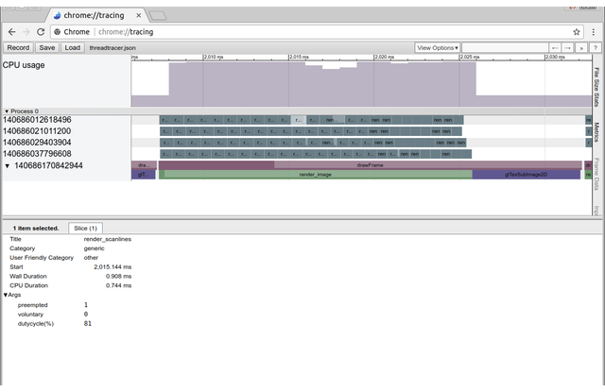The height and width of the screenshot is (392, 605).
Task: Click thread 140686037796608 label
Action: 37,154
